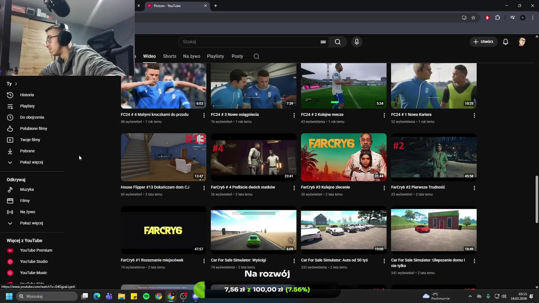
Task: Open title Car For Sale Simulator :Ulepszenie domu
Action: pos(428,263)
